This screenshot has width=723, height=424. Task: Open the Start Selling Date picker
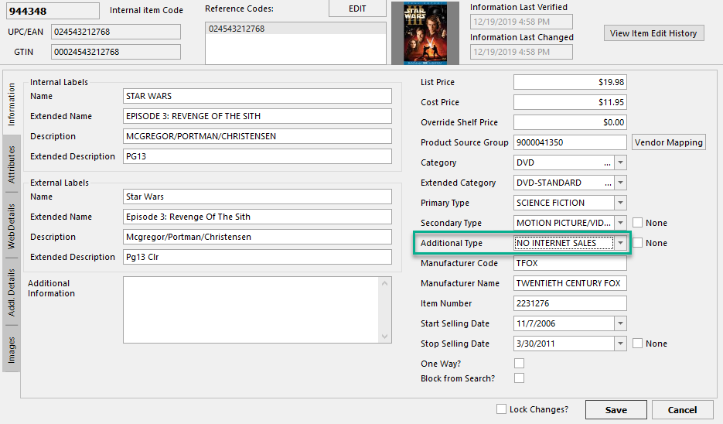tap(621, 323)
